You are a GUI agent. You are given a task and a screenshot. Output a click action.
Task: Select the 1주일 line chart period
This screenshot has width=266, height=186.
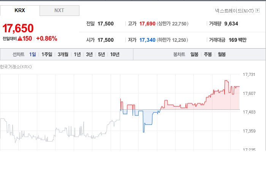coord(47,54)
